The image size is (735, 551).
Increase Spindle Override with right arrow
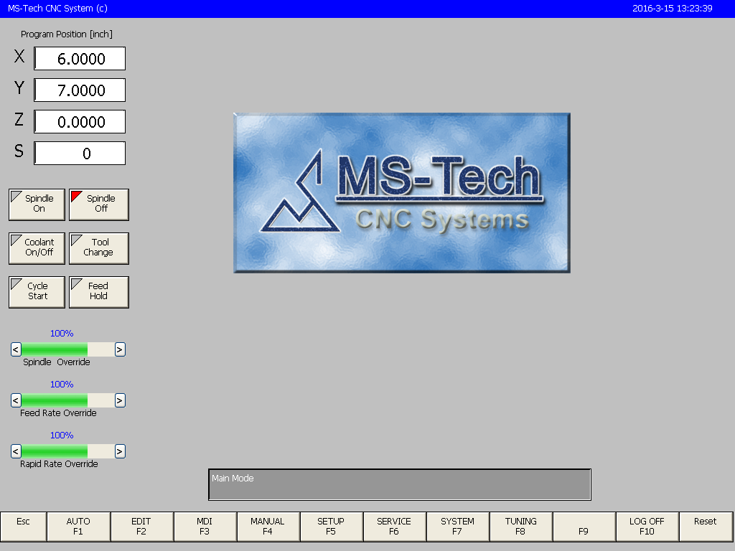pos(120,349)
